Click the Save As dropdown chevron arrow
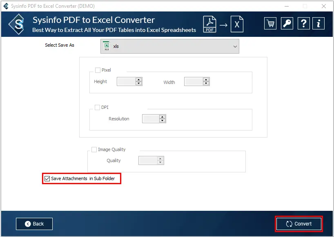Viewport: 334px width, 237px height. 235,46
